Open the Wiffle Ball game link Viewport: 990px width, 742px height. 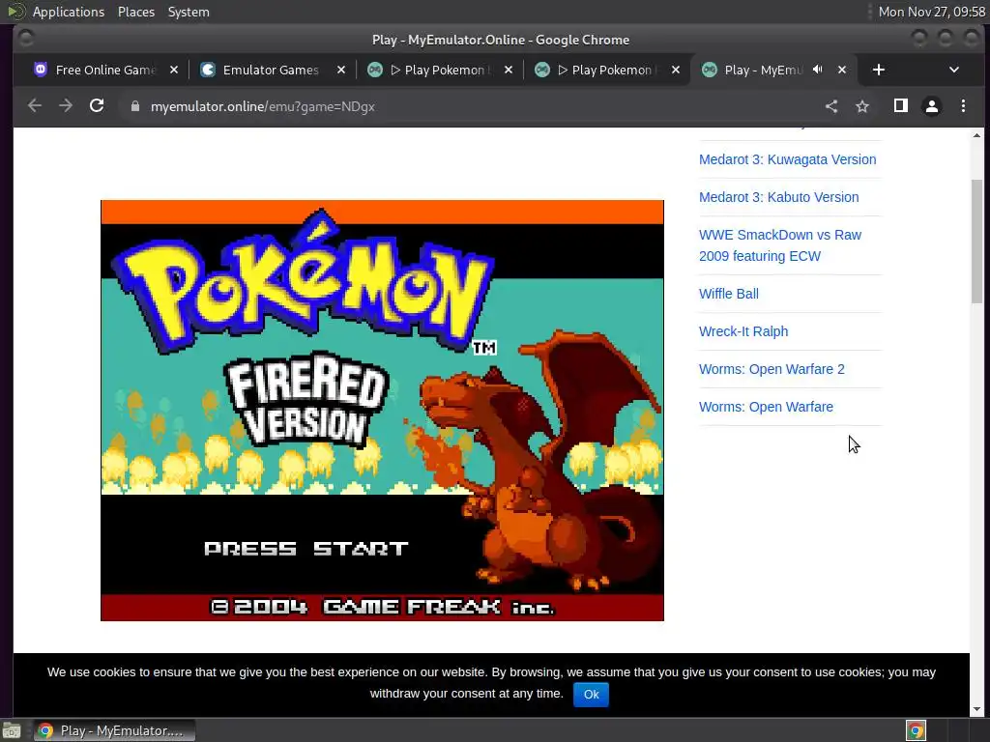tap(729, 294)
